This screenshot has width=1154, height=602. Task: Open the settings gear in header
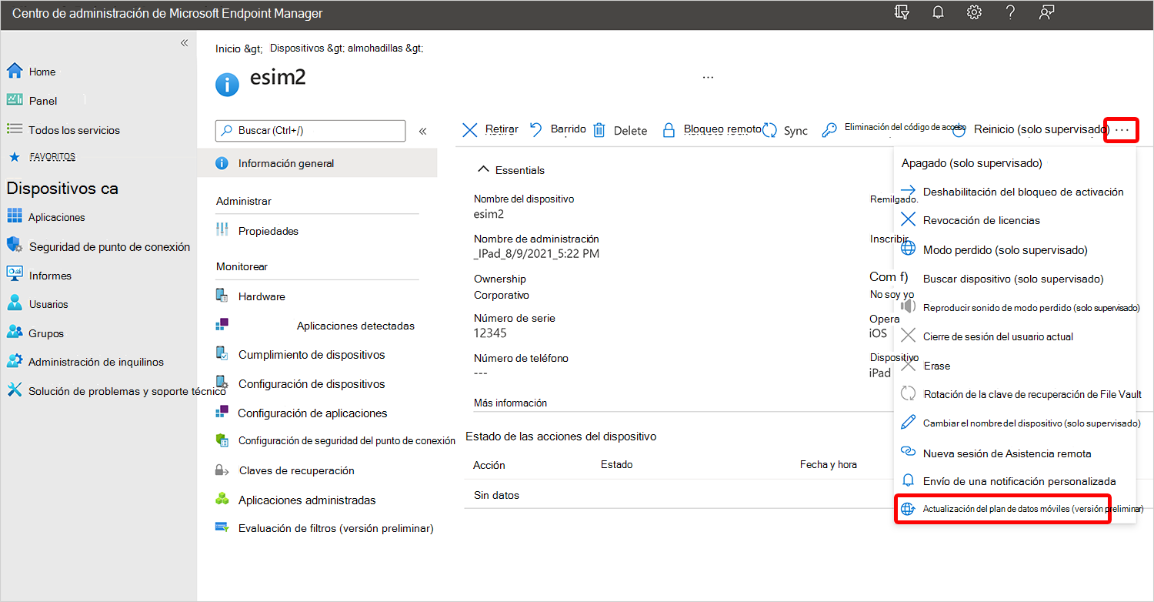pyautogui.click(x=974, y=13)
